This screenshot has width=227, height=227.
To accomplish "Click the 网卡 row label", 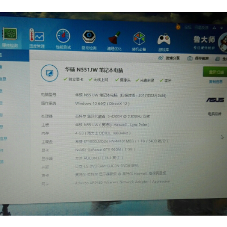I will 45,184.
